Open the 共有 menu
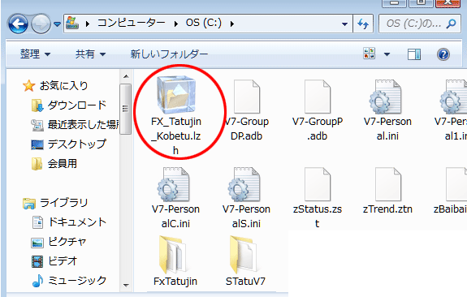The image size is (467, 297). click(x=90, y=54)
